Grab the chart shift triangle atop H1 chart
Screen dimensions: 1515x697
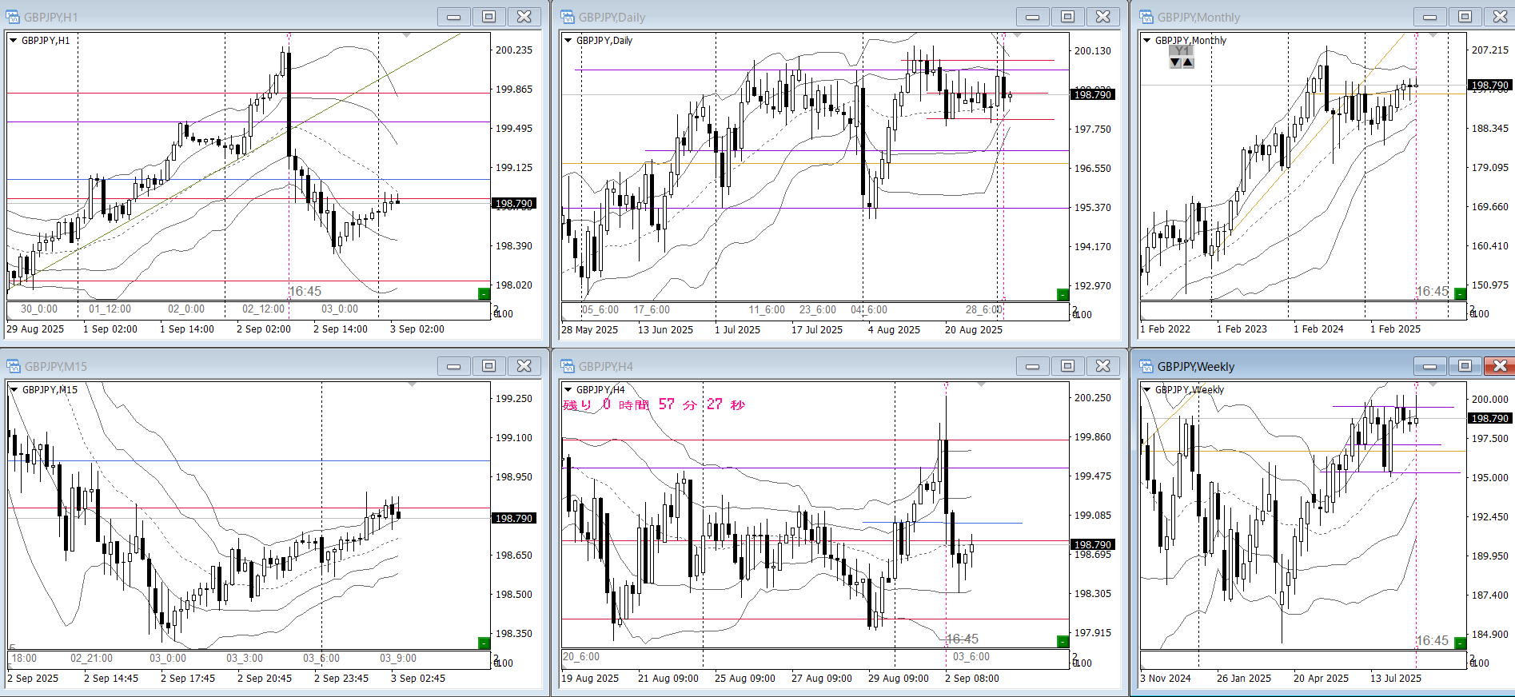(x=406, y=35)
